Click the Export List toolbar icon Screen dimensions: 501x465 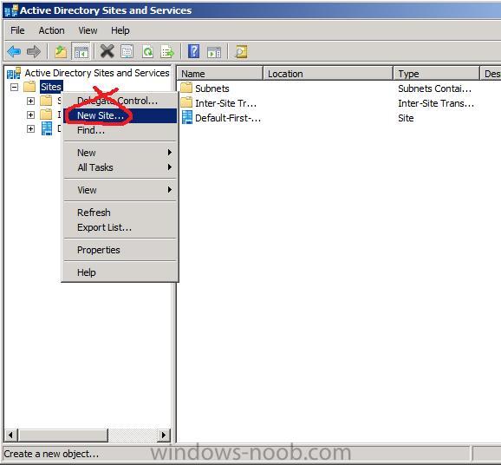click(167, 52)
